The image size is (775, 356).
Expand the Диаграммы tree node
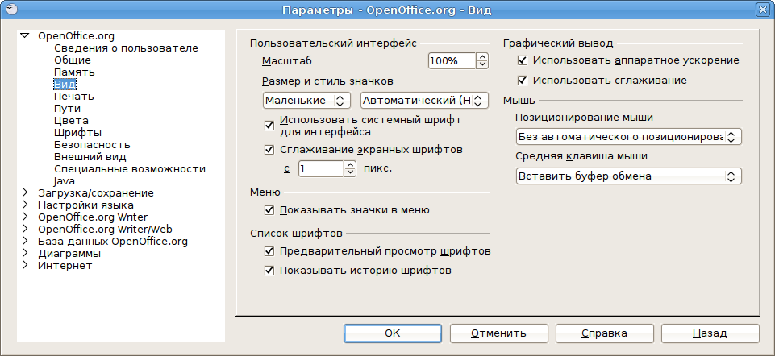[x=25, y=253]
